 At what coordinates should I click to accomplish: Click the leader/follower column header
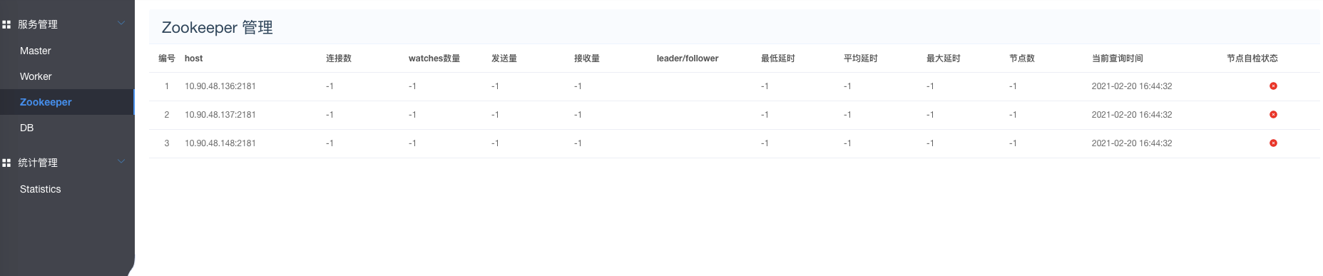[688, 58]
